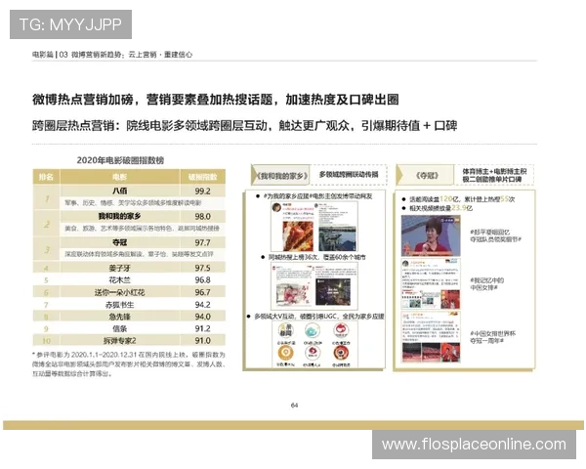The image size is (586, 469).
Task: Click the rank number 9 cell
Action: 46,328
